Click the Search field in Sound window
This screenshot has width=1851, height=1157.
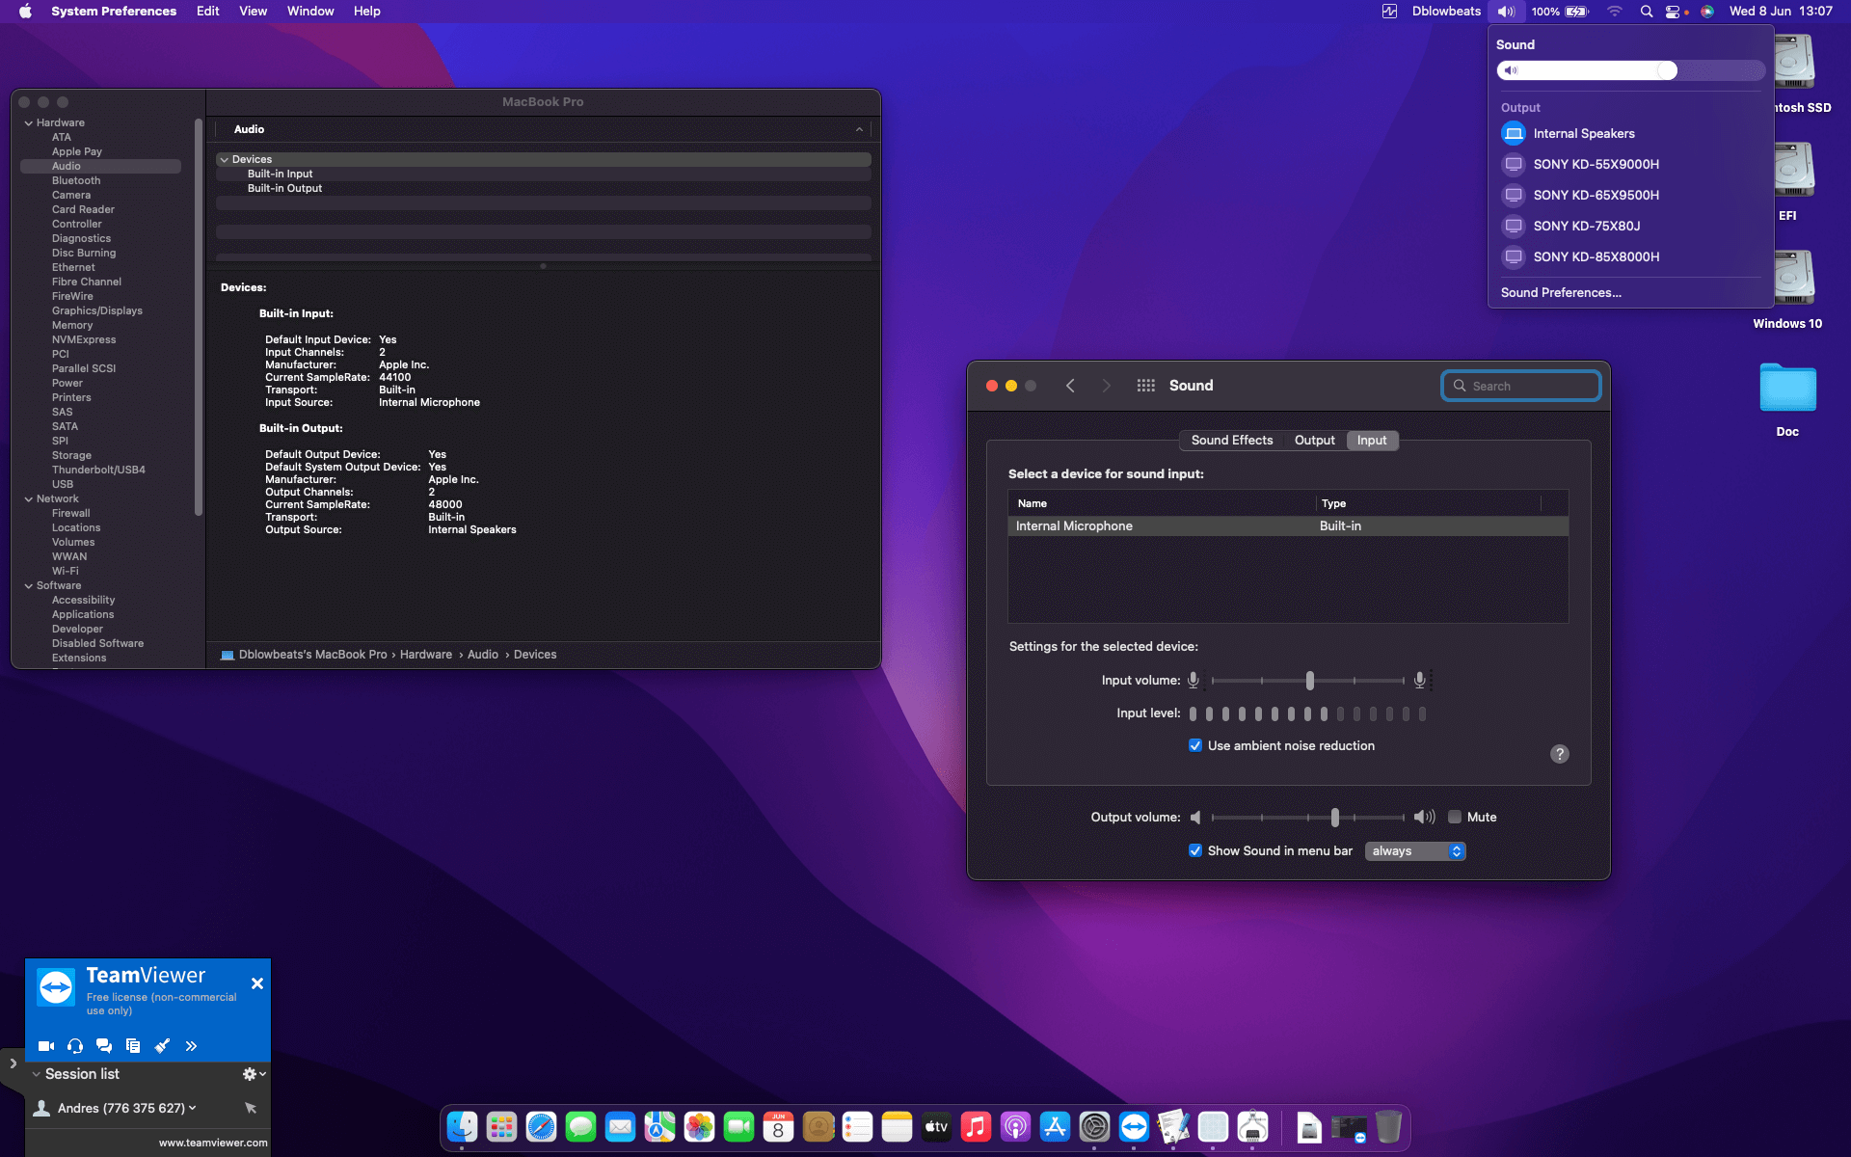tap(1520, 385)
